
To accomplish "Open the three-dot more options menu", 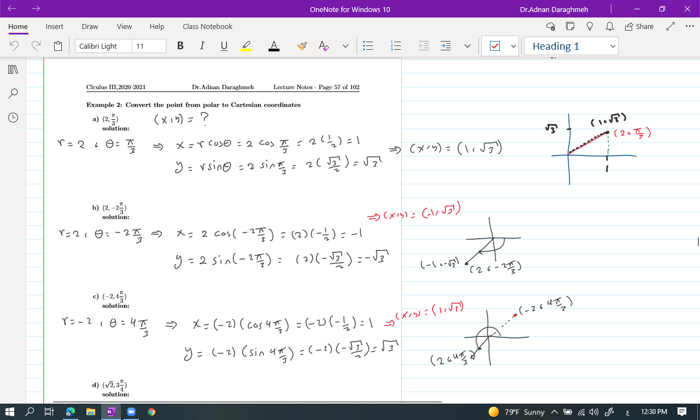I will (690, 26).
